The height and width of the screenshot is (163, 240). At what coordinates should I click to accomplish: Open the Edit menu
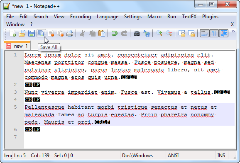[x=24, y=17]
